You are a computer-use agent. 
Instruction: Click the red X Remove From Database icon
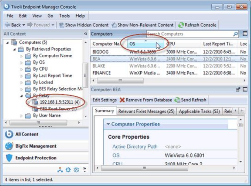(122, 100)
